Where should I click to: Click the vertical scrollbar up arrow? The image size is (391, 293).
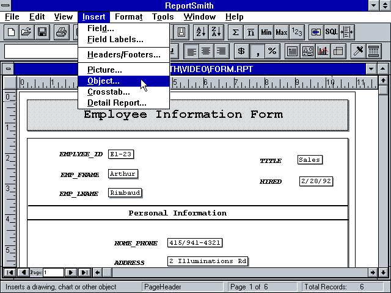[x=383, y=81]
